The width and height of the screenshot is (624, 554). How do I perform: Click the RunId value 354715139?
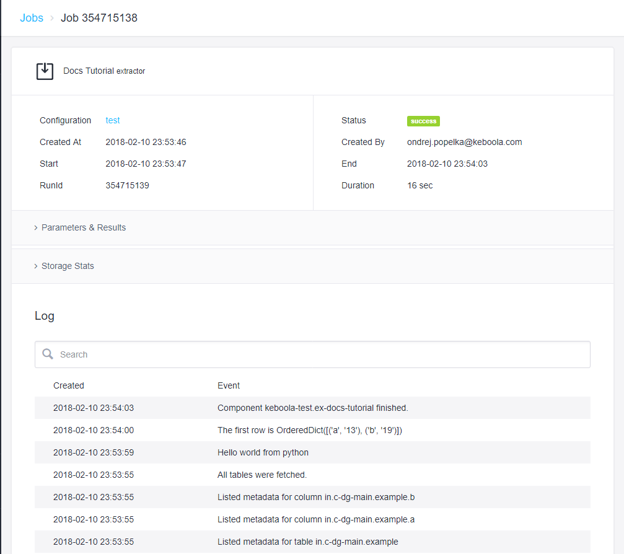click(128, 185)
